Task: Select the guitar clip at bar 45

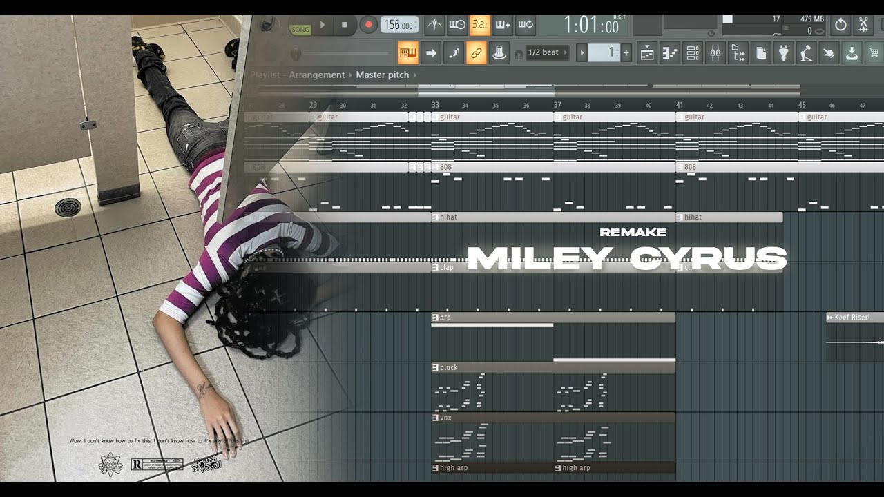Action: (x=841, y=117)
